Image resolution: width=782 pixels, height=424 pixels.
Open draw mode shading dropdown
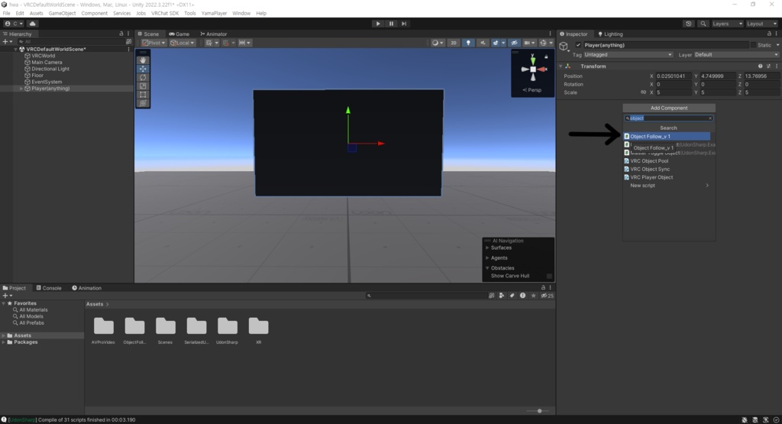coord(438,43)
